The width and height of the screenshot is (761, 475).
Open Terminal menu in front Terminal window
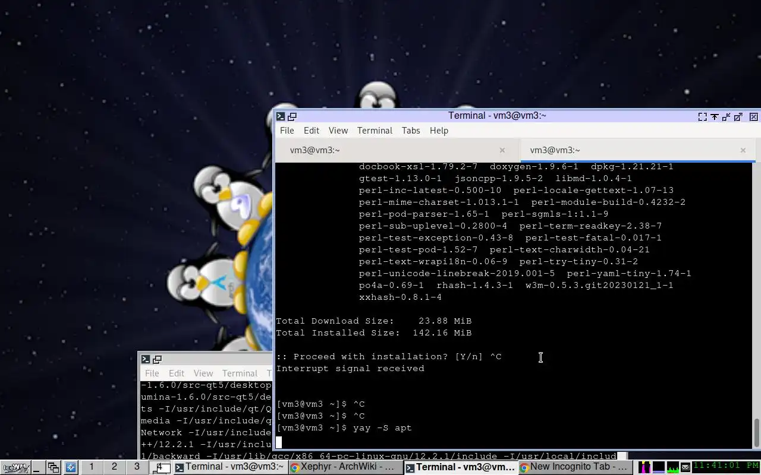point(375,131)
